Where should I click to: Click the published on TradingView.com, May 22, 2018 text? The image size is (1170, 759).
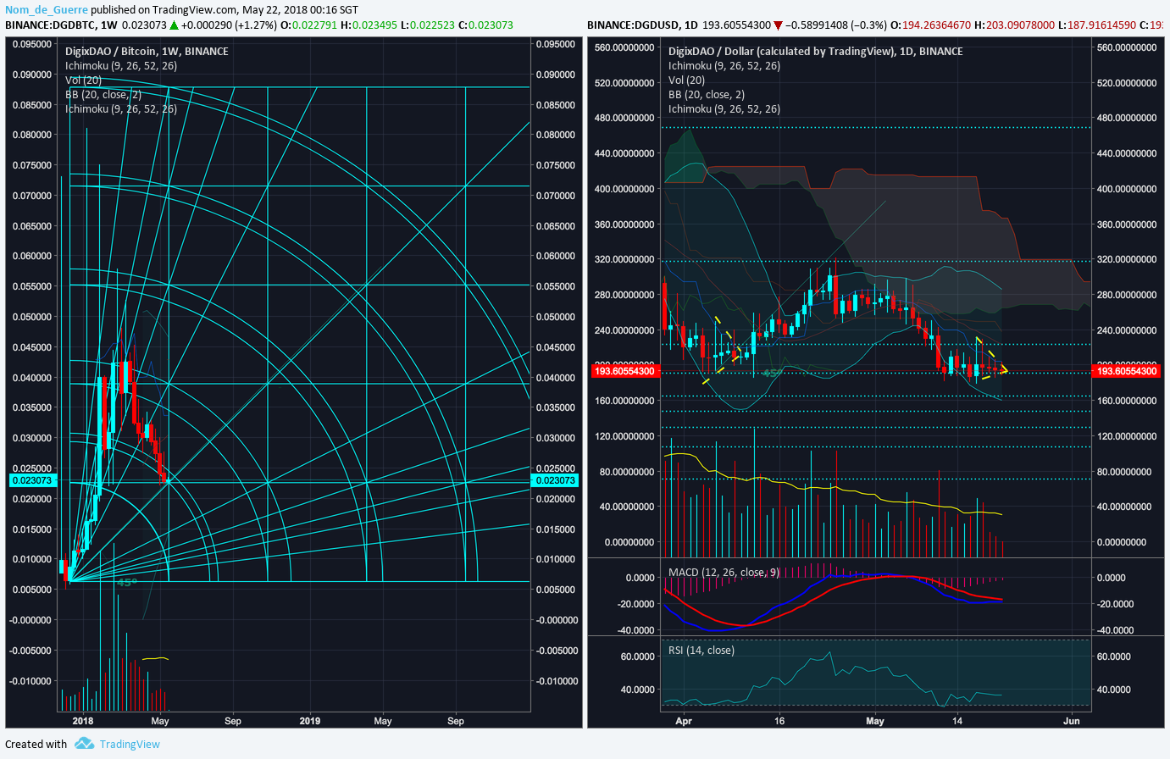(x=225, y=10)
